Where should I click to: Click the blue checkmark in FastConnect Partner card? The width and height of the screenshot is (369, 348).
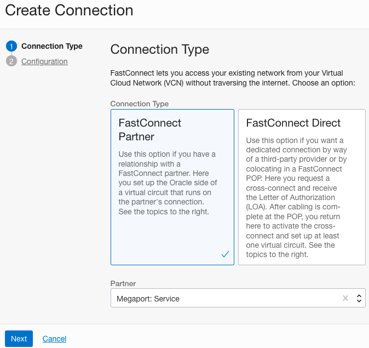pyautogui.click(x=225, y=254)
